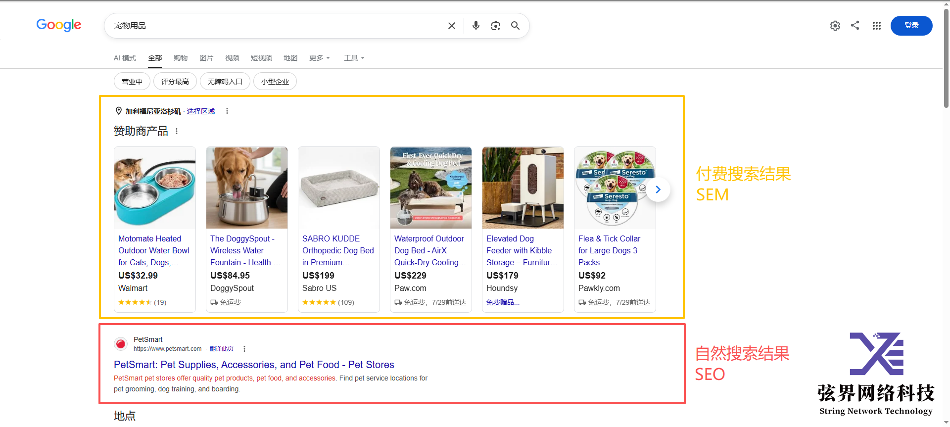Open Motomate Heated Outdoor Water Bowl image
The width and height of the screenshot is (950, 427).
pos(155,188)
